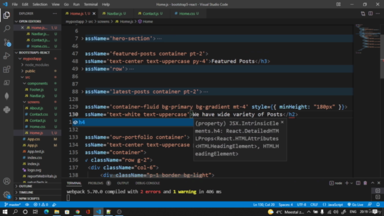Screen dimensions: 384x216
Task: Click the Spaces: 4 indentation setting
Action: point(286,205)
